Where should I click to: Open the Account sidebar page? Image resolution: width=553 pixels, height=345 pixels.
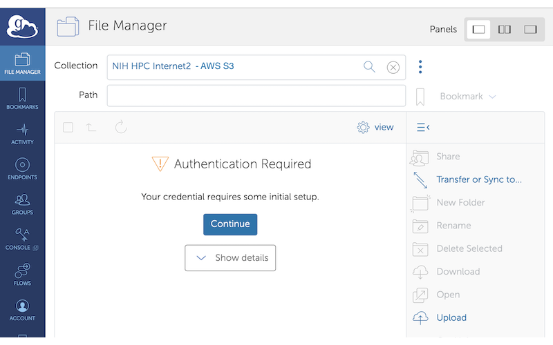22,310
